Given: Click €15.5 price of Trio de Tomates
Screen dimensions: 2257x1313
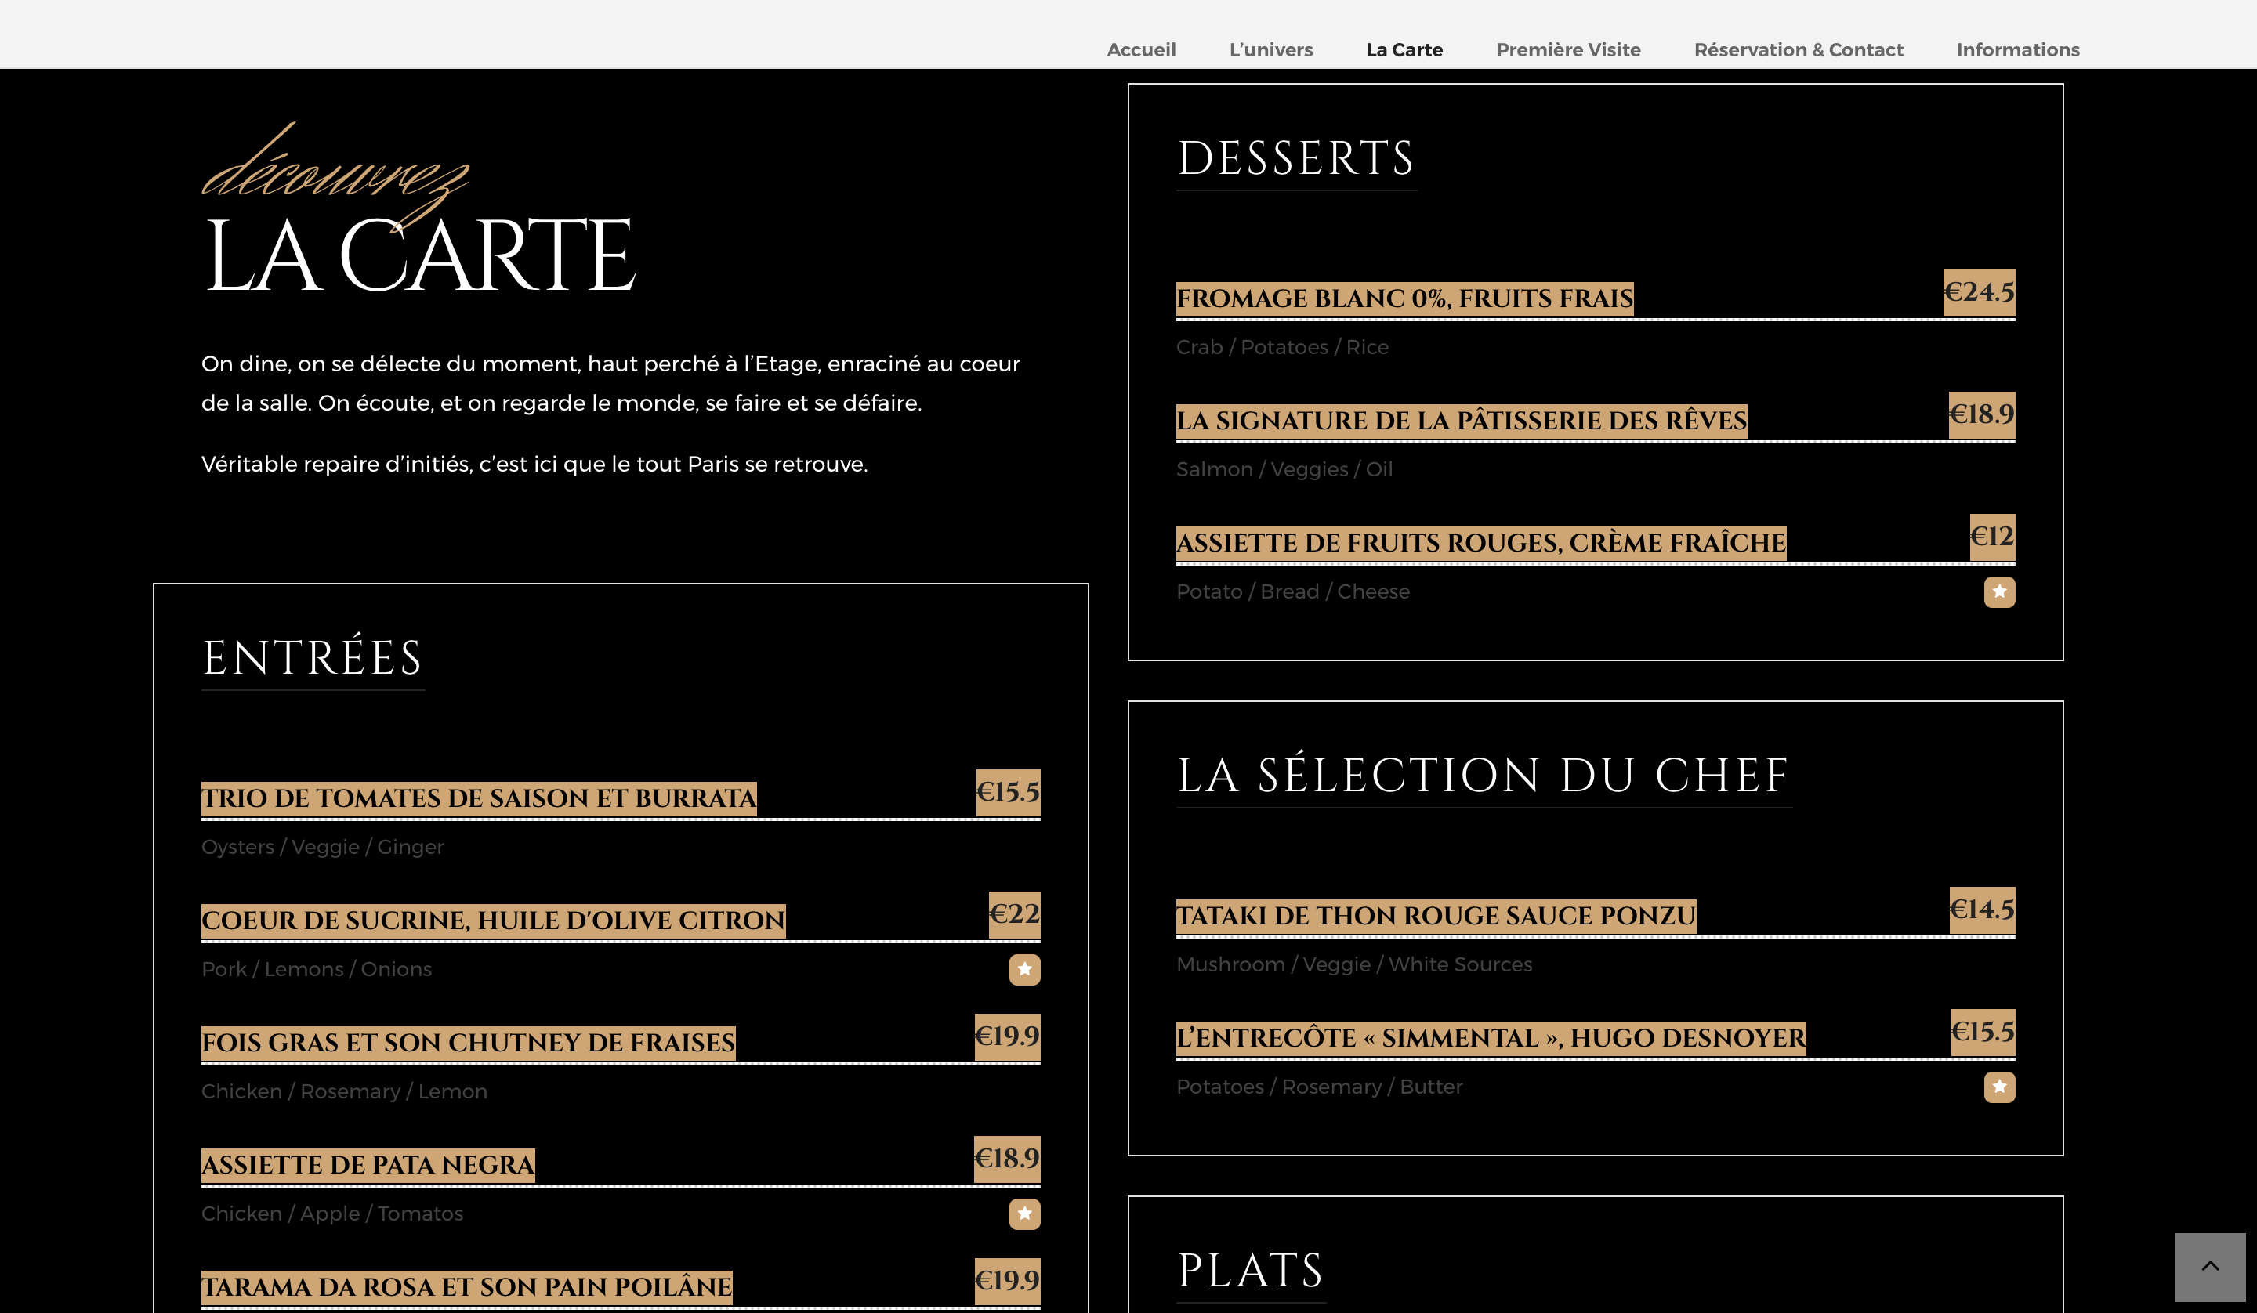Looking at the screenshot, I should [x=1009, y=792].
